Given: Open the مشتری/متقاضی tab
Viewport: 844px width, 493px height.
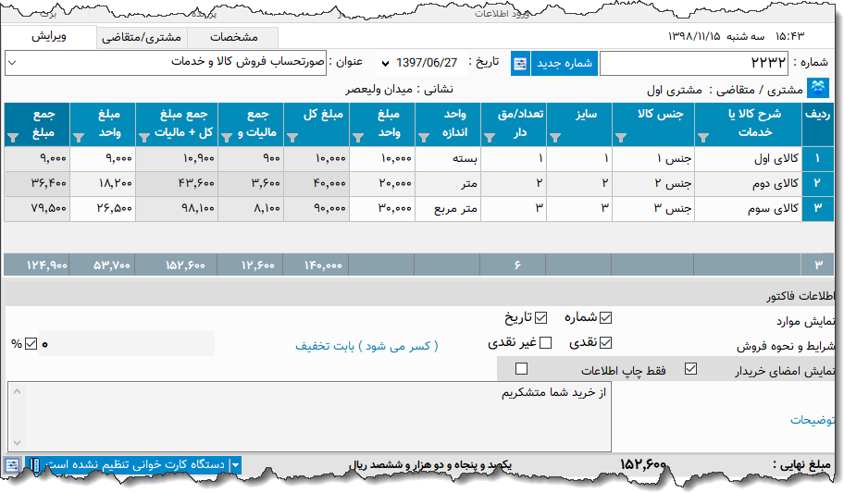Looking at the screenshot, I should pos(141,38).
